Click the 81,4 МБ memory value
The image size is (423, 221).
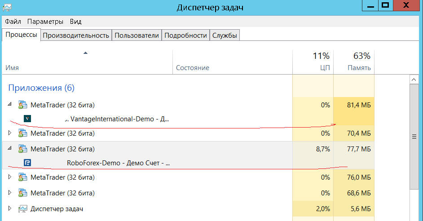359,105
